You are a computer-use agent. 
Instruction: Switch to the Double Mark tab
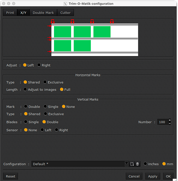(x=43, y=13)
